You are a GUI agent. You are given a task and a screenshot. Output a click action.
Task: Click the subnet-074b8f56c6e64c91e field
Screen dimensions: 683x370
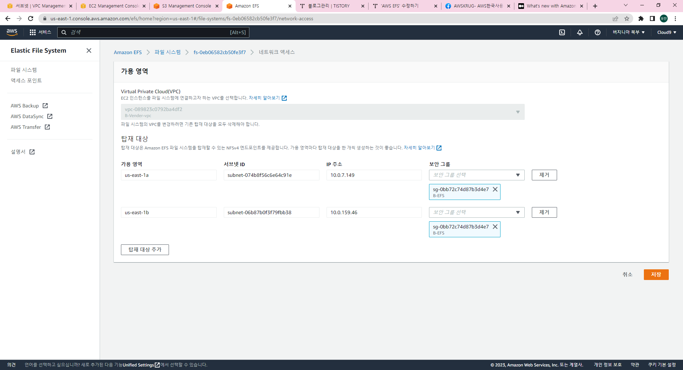271,175
